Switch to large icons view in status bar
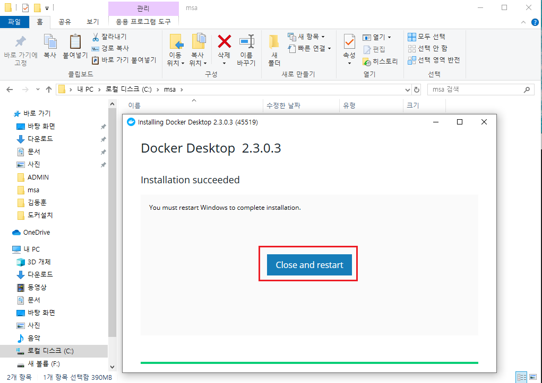Image resolution: width=542 pixels, height=383 pixels. (532, 377)
